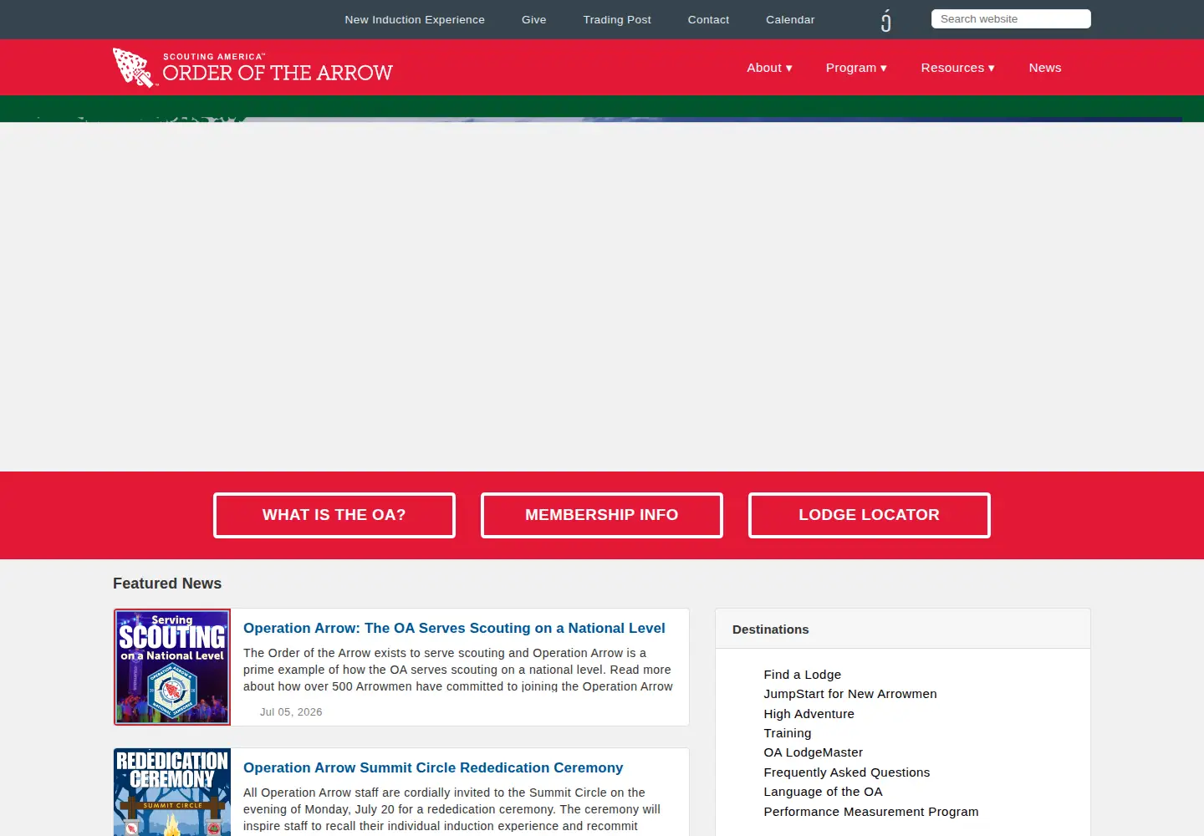Go to High Adventure destination
This screenshot has width=1204, height=836.
809,714
